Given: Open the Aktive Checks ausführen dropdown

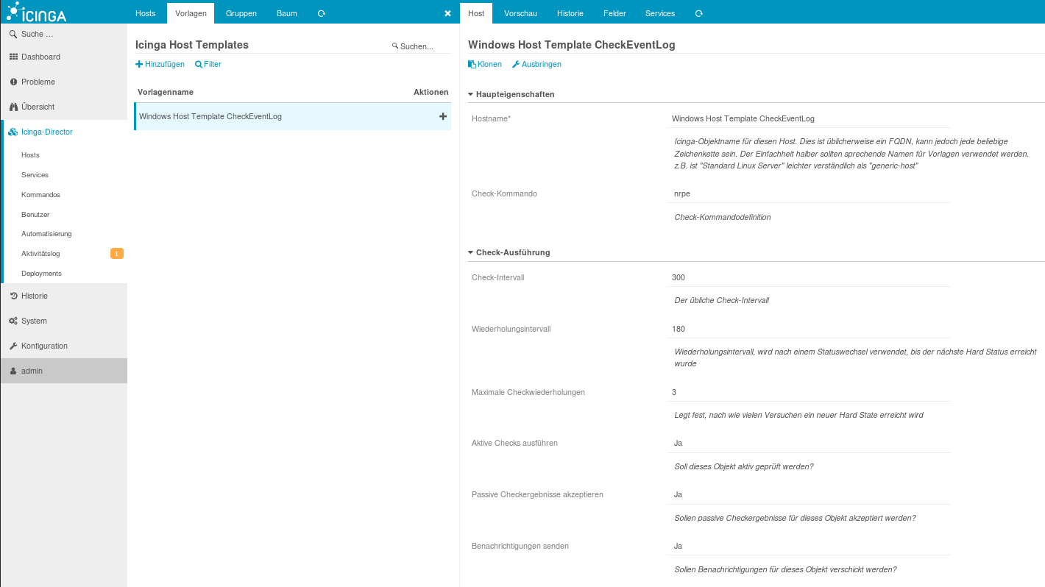Looking at the screenshot, I should point(808,443).
